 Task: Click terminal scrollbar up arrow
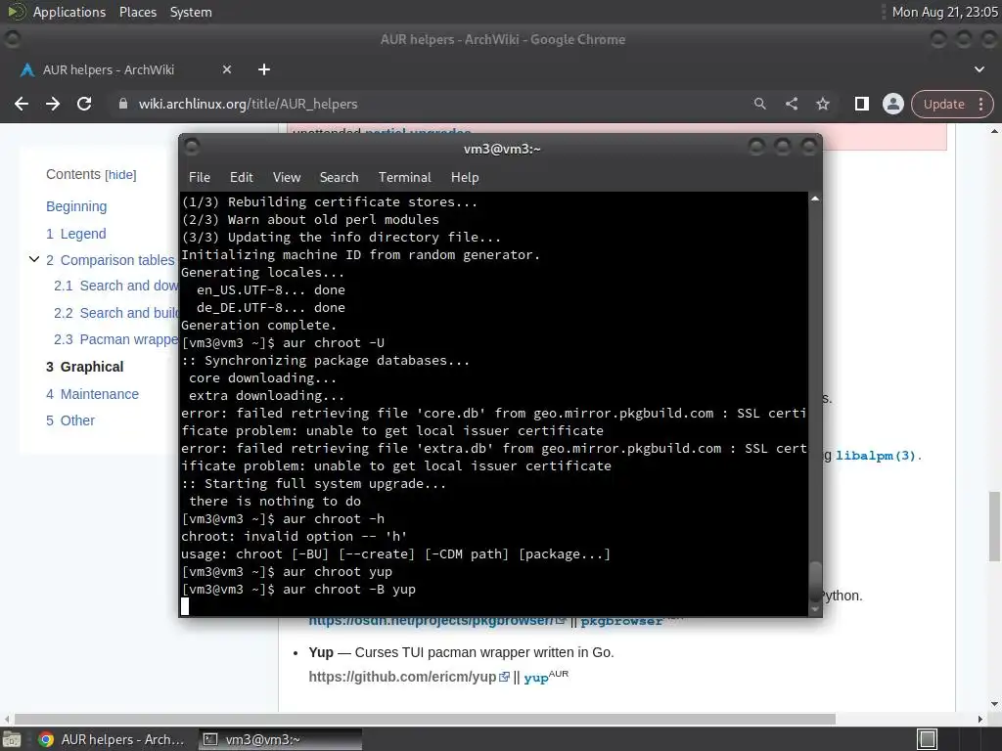click(x=815, y=199)
